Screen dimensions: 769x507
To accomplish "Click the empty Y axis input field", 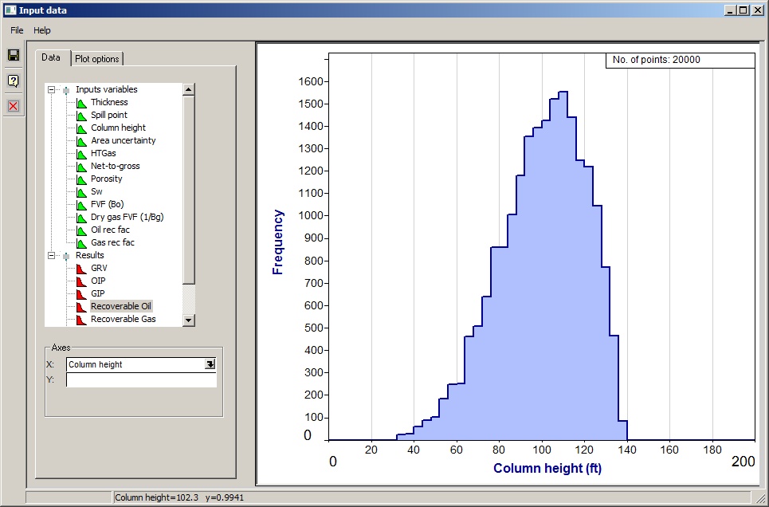I will [141, 380].
